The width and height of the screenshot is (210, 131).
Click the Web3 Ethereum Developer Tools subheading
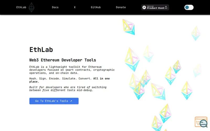pyautogui.click(x=63, y=60)
